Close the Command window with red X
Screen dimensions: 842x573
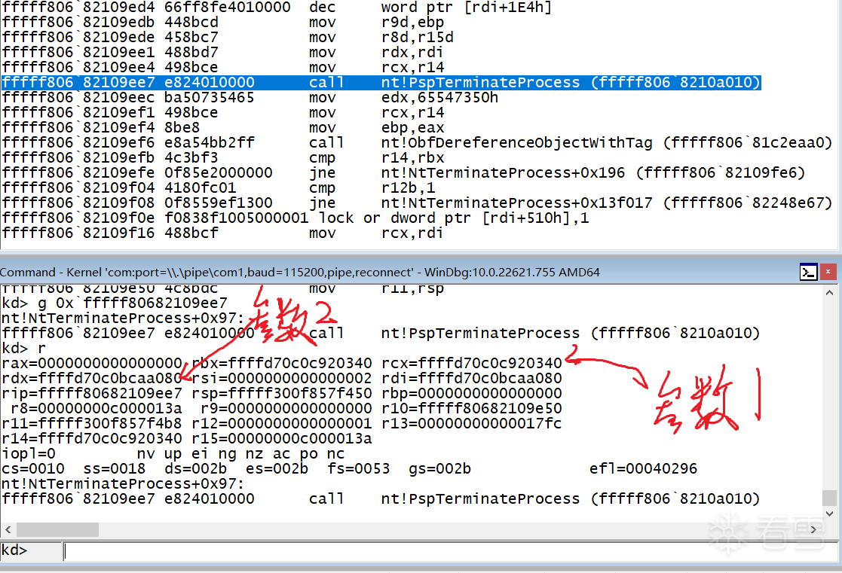click(828, 272)
